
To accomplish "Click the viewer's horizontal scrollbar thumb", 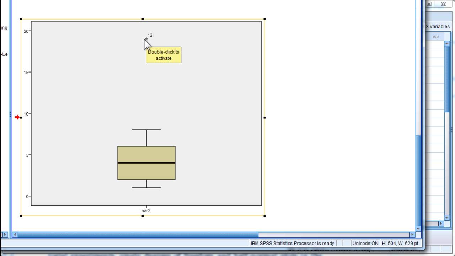I will 138,235.
